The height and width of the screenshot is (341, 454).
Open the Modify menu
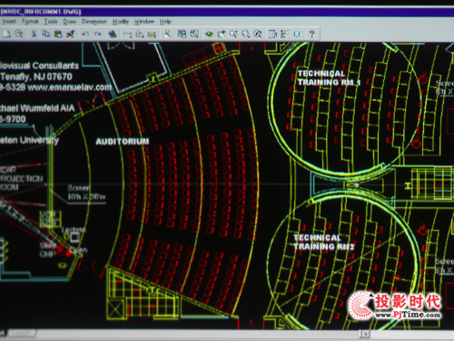[121, 22]
